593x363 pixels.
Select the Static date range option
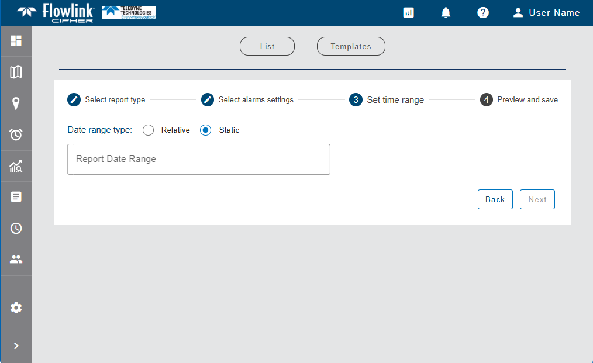pos(206,130)
